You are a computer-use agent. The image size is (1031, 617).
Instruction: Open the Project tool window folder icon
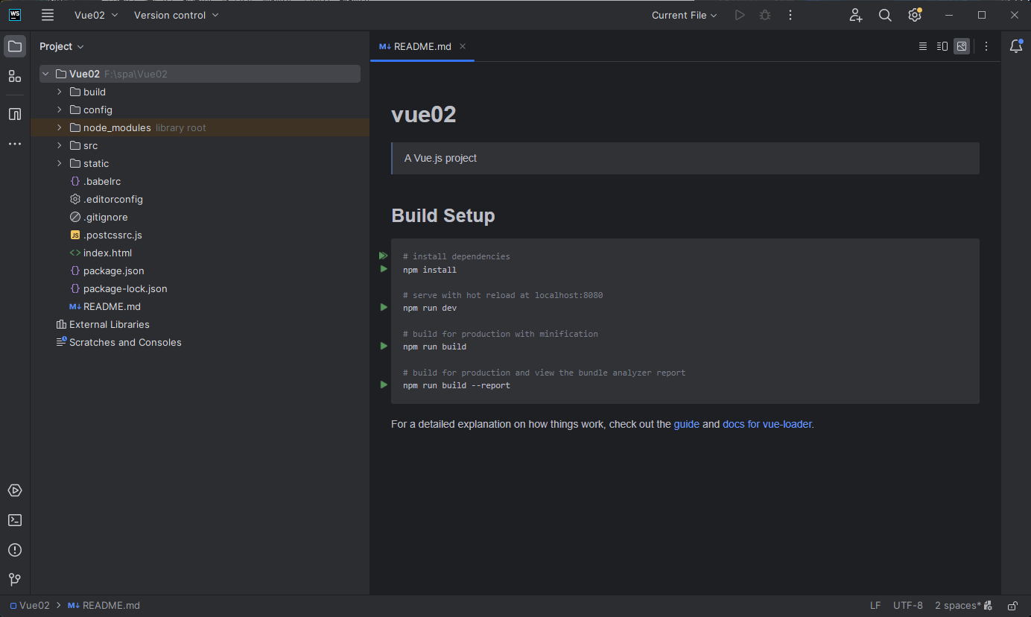coord(15,46)
